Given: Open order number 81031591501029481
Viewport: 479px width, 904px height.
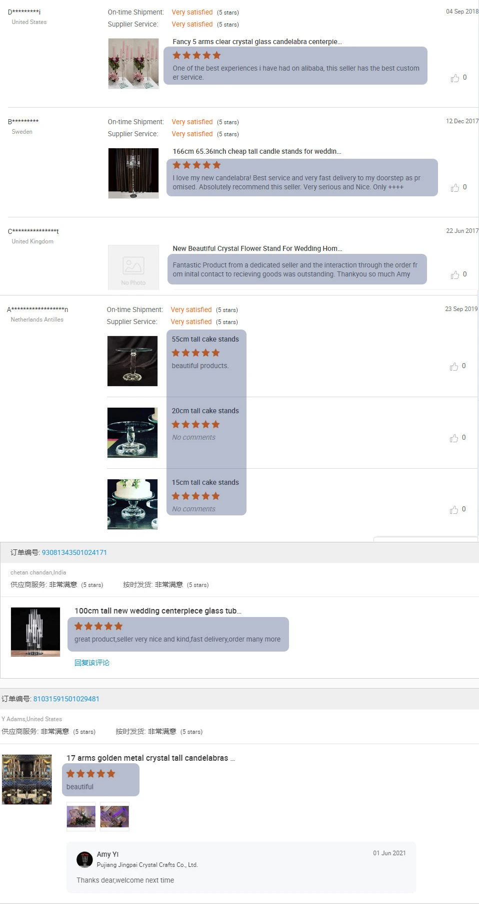Looking at the screenshot, I should tap(66, 699).
